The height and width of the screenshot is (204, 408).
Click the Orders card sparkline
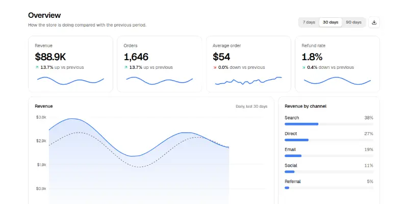point(160,81)
